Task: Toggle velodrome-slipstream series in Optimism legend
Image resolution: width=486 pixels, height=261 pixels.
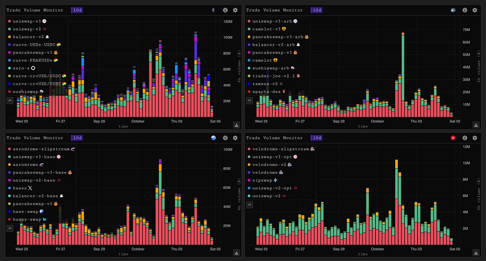Action: pyautogui.click(x=281, y=149)
